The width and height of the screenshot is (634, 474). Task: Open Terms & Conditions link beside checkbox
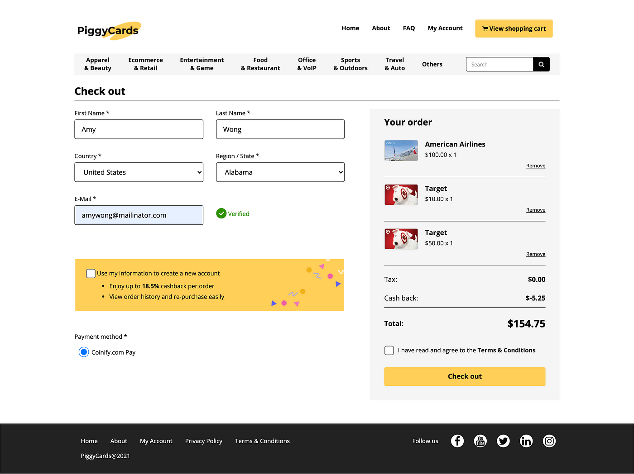(x=506, y=350)
